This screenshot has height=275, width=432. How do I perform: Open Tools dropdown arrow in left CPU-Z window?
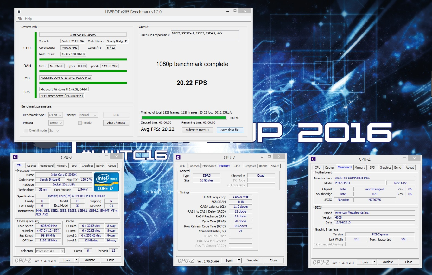coord(76,260)
